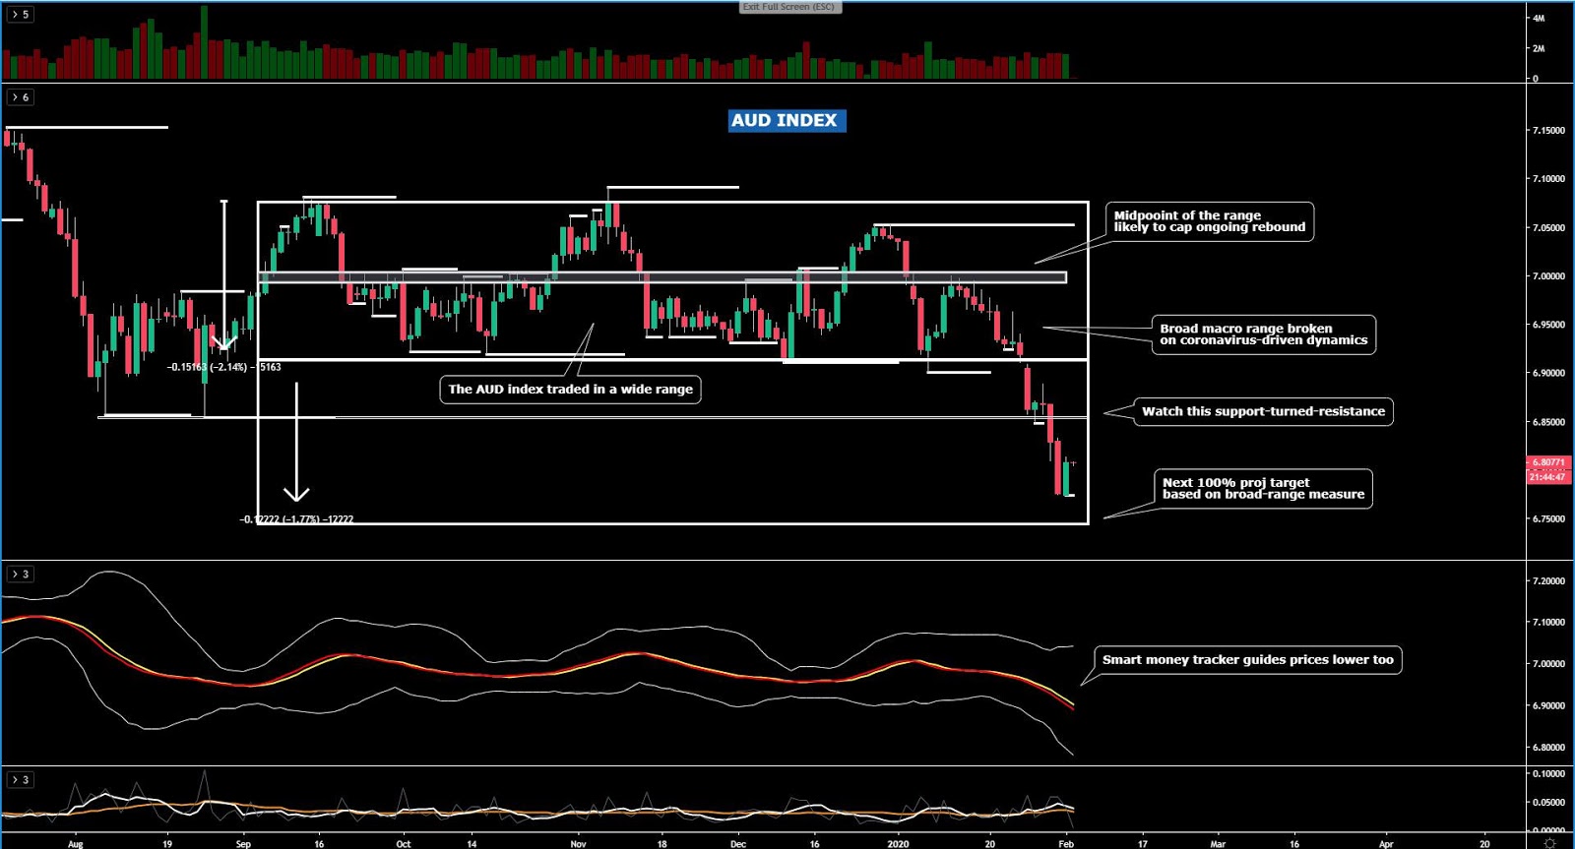1575x849 pixels.
Task: Select the AUD INDEX title label
Action: coord(787,120)
